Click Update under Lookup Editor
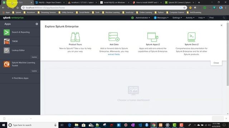This screenshot has width=229, height=128. 34,57
